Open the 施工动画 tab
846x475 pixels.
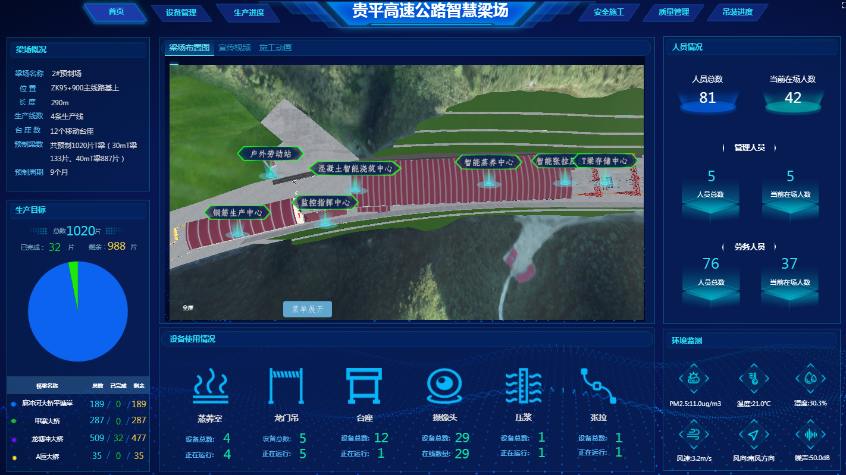click(x=275, y=48)
